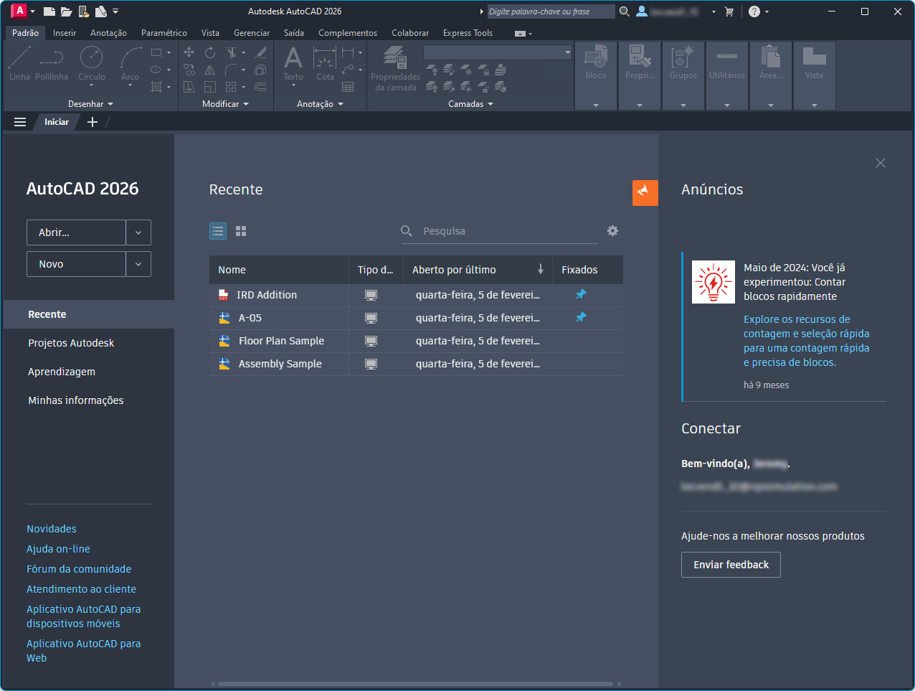Image resolution: width=915 pixels, height=691 pixels.
Task: Open the hamburger file tab menu
Action: click(20, 122)
